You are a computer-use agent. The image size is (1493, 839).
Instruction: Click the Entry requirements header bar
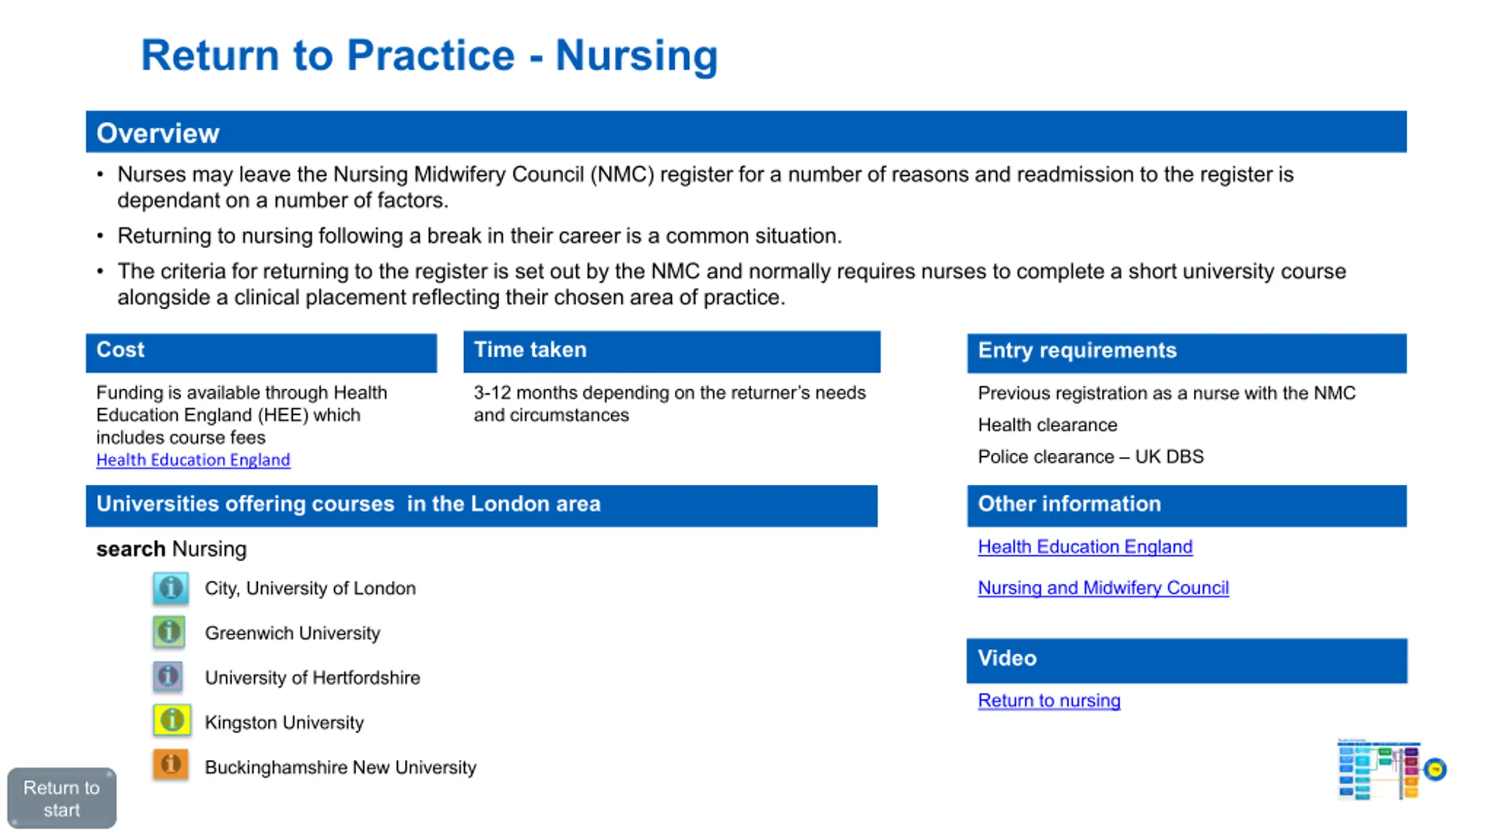pos(1186,352)
